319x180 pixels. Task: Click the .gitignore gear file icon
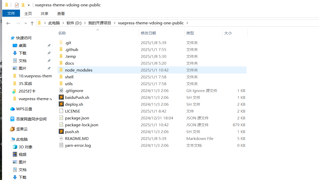tap(61, 91)
